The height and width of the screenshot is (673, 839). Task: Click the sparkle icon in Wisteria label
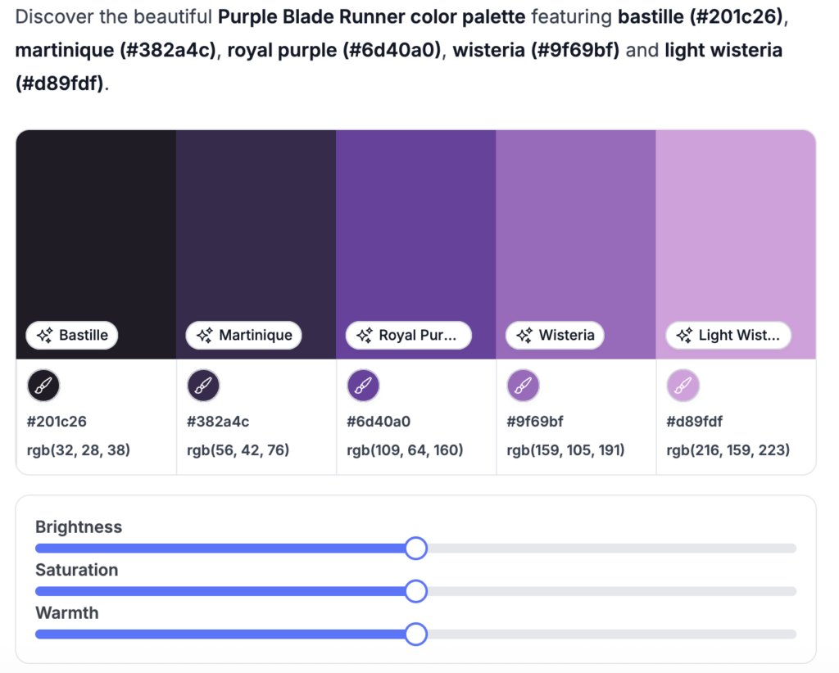coord(525,336)
